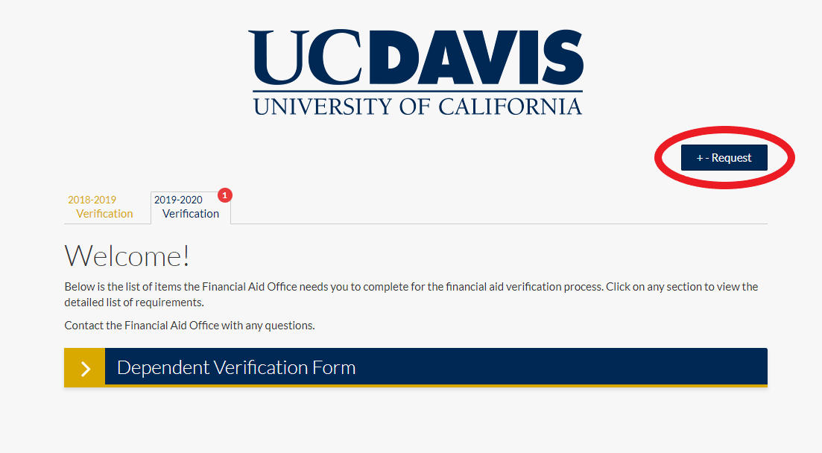822x453 pixels.
Task: Select the 2019-2020 Verification tab
Action: click(190, 207)
